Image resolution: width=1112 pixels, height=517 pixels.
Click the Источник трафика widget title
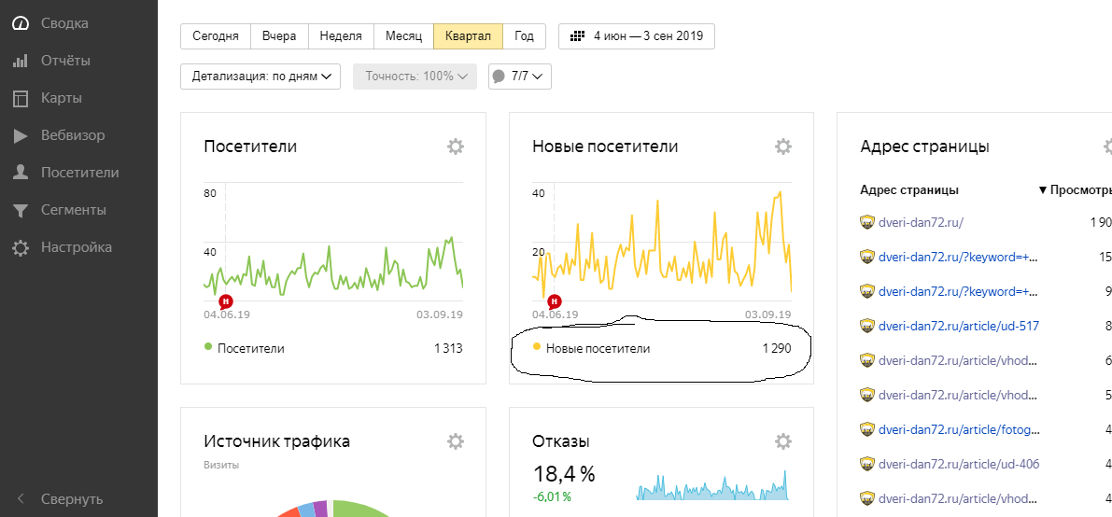[x=276, y=441]
